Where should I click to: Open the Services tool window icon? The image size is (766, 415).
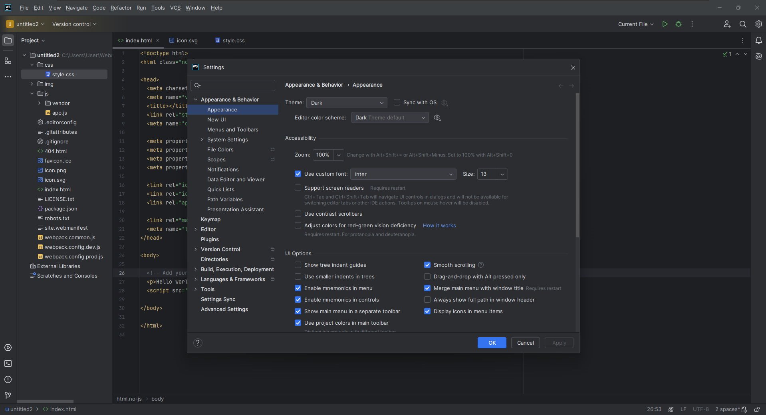coord(8,347)
